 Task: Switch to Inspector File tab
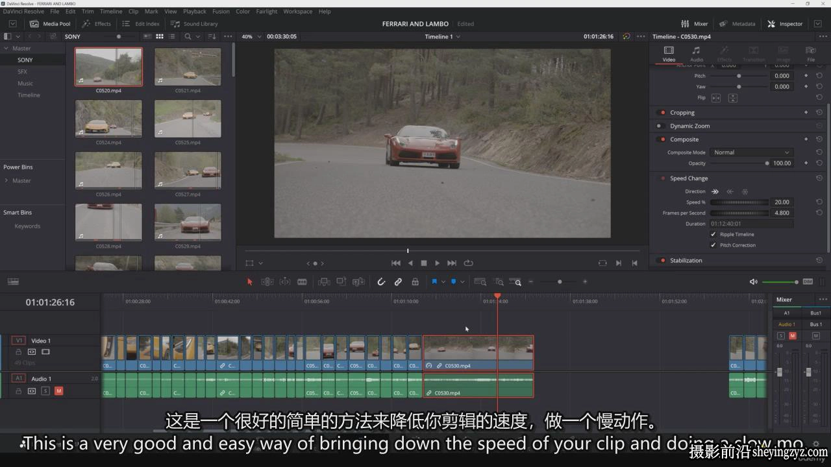click(811, 54)
